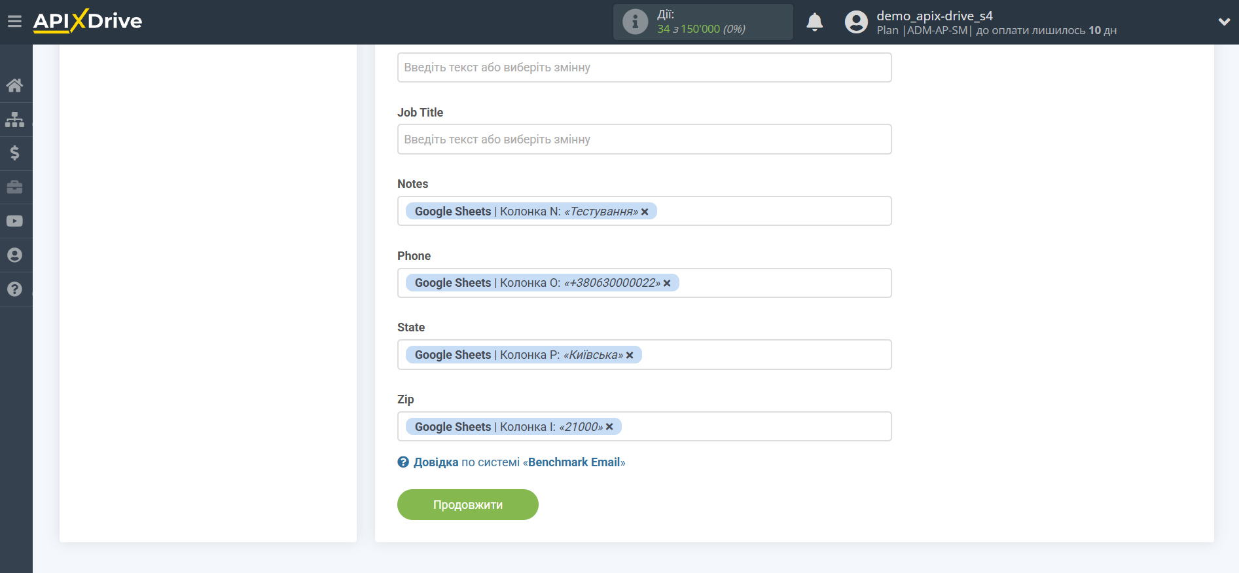Open the briefcase sidebar icon
This screenshot has height=573, width=1239.
tap(14, 187)
